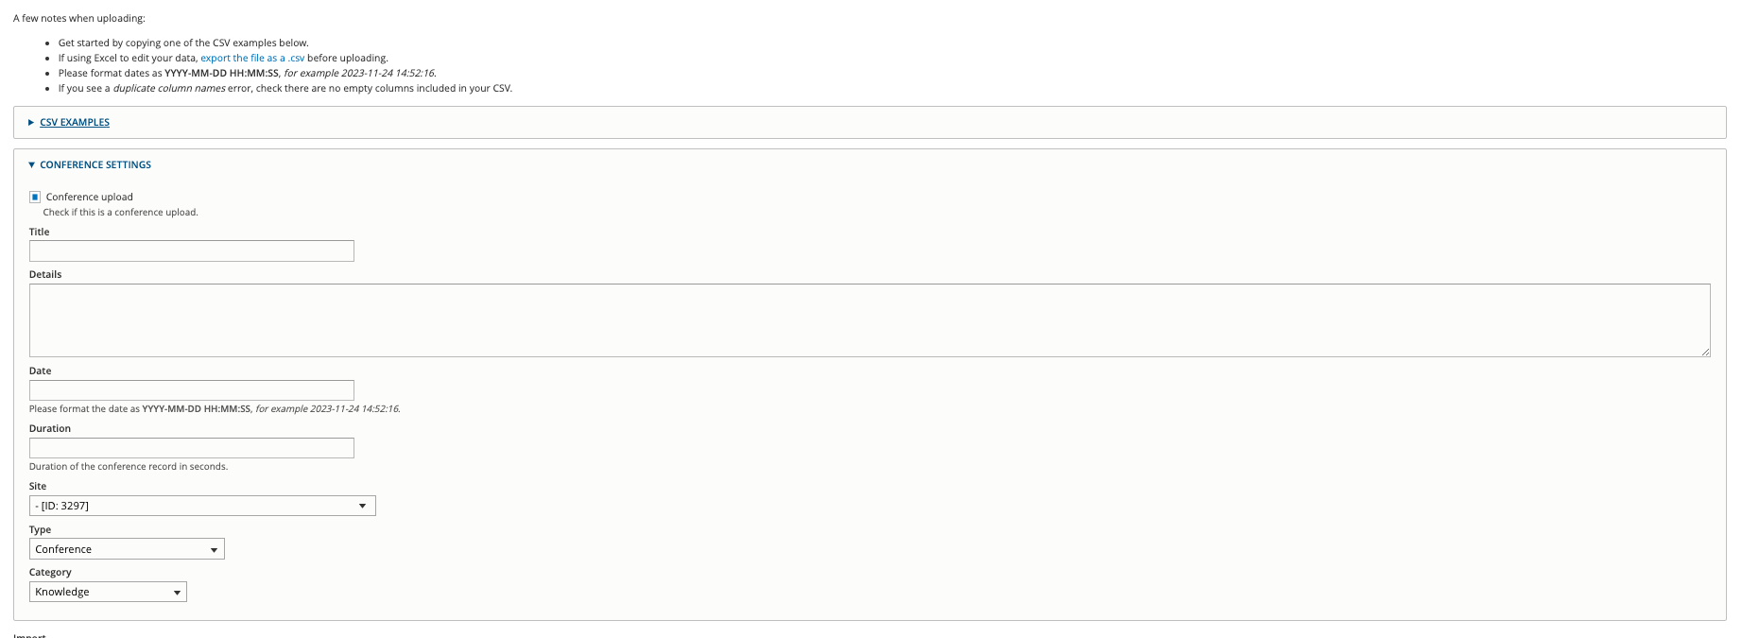1742x638 pixels.
Task: Open the Type dropdown set to Conference
Action: click(x=127, y=549)
